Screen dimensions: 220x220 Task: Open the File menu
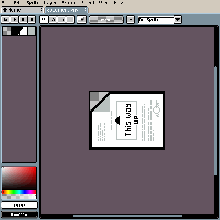[6, 3]
